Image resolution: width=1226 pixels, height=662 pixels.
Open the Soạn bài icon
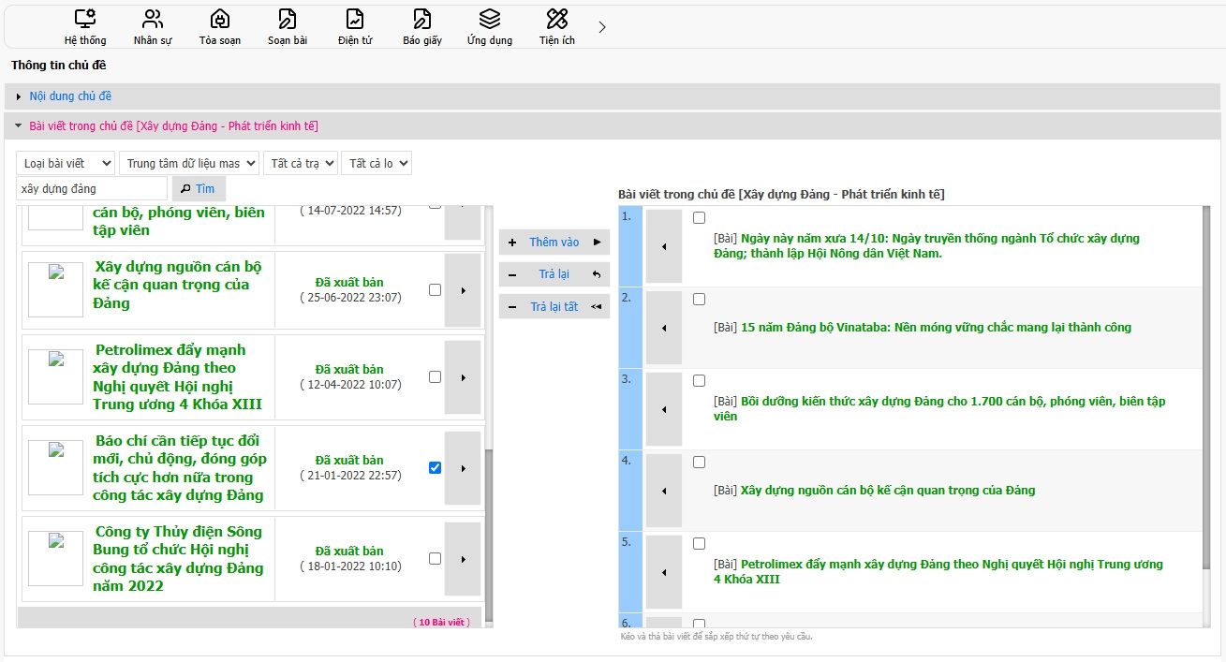pos(288,19)
